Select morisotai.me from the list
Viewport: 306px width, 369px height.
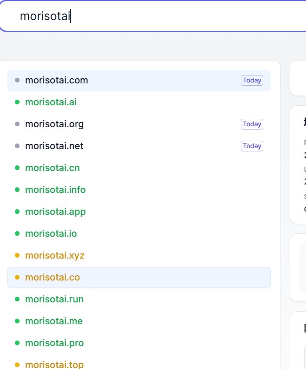[53, 321]
